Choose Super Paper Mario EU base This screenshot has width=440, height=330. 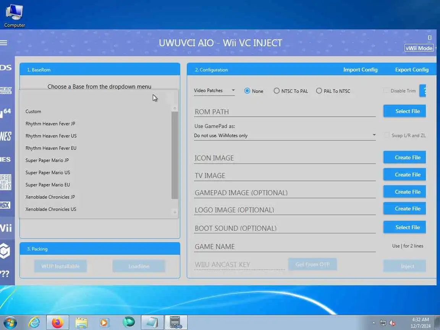point(96,184)
